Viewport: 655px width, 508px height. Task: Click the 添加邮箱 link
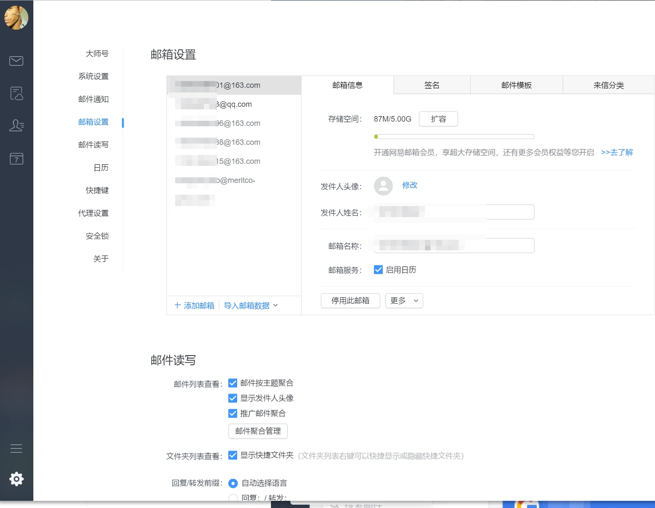pos(199,305)
